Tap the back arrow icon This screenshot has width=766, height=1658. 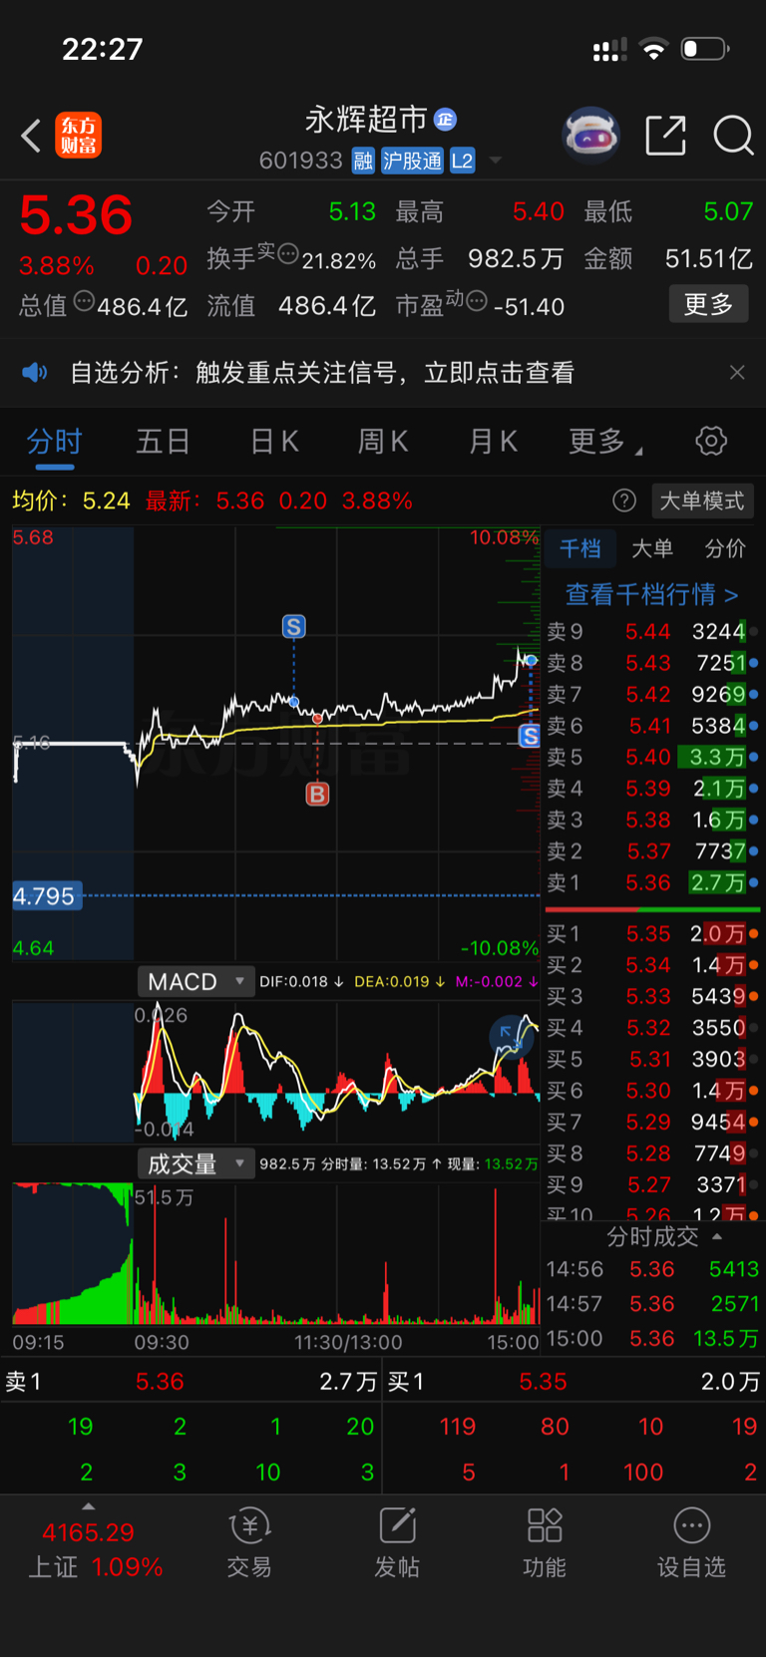31,135
